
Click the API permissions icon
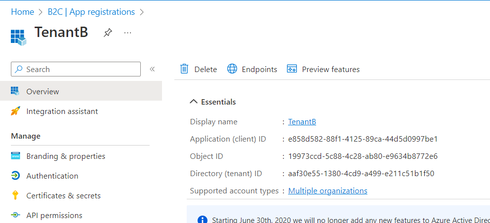15,215
